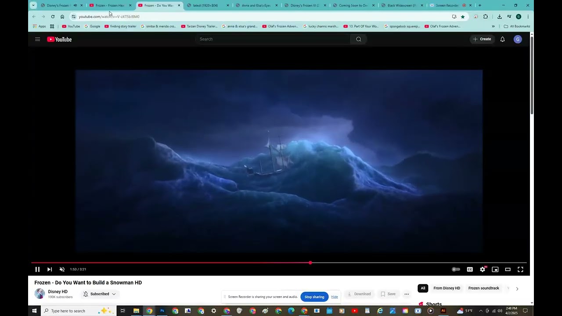The height and width of the screenshot is (316, 562).
Task: Unmute the video player volume
Action: tap(62, 269)
